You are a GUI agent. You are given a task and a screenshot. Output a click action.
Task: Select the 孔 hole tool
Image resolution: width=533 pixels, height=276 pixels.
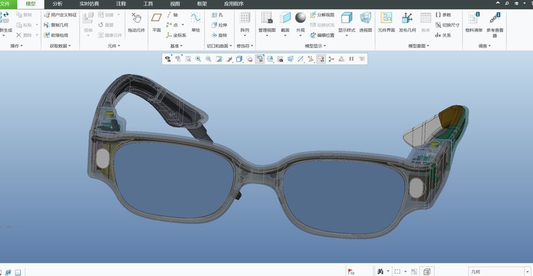tap(217, 15)
